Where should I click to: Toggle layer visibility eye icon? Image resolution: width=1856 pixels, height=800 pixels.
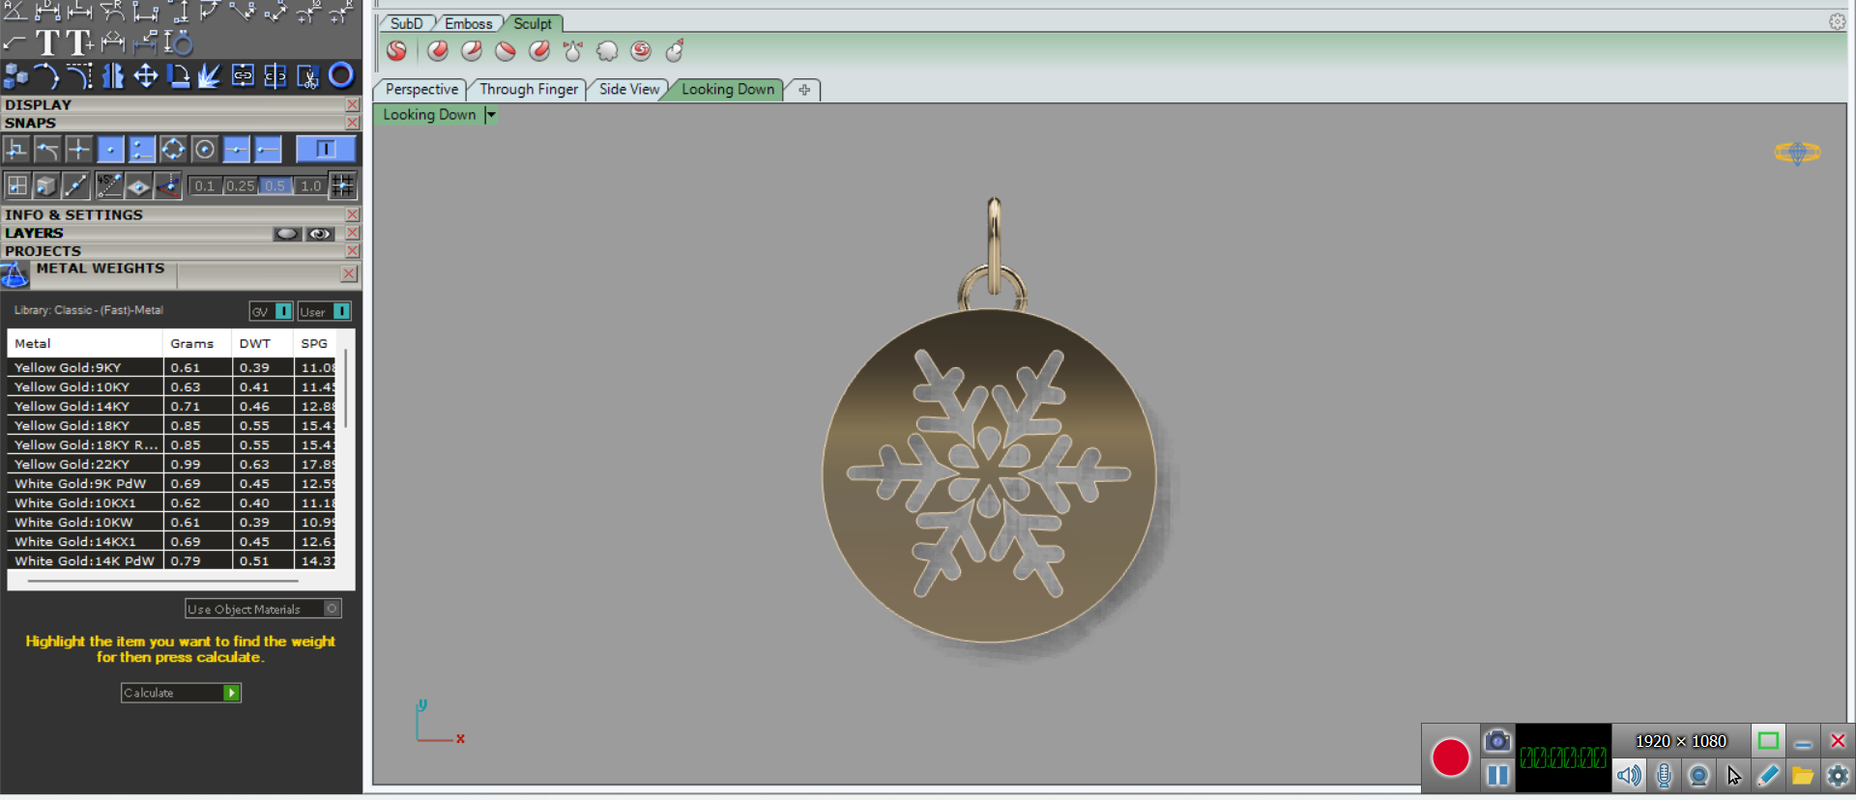[x=320, y=234]
